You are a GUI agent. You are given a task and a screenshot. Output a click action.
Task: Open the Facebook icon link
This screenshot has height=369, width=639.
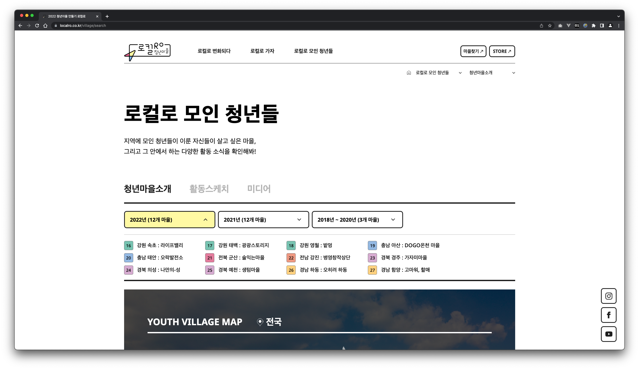click(608, 315)
